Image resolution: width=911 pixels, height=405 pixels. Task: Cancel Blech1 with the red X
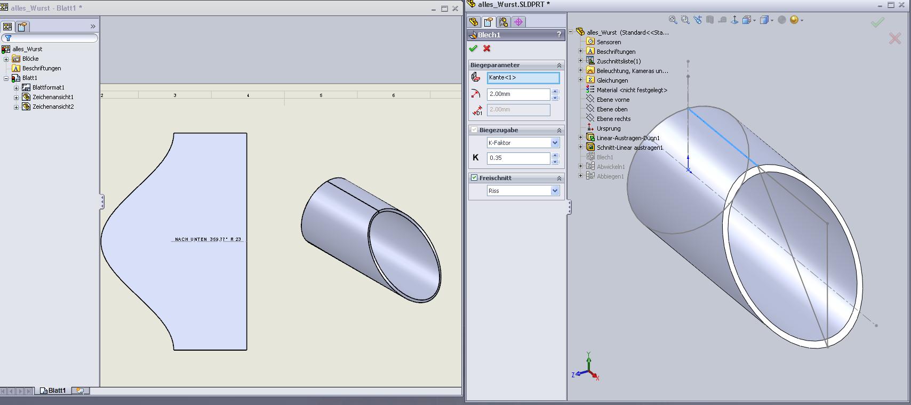pyautogui.click(x=486, y=48)
